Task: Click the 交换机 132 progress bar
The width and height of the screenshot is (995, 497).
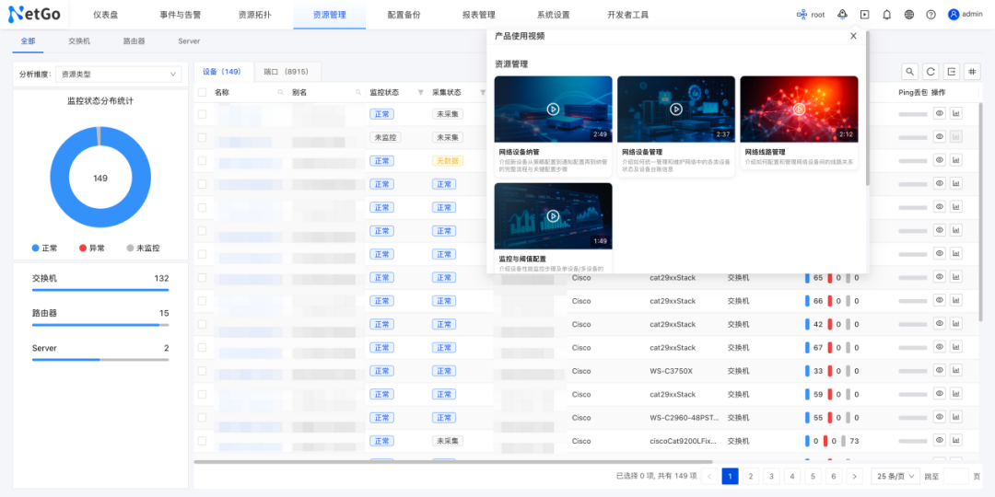Action: coord(100,290)
